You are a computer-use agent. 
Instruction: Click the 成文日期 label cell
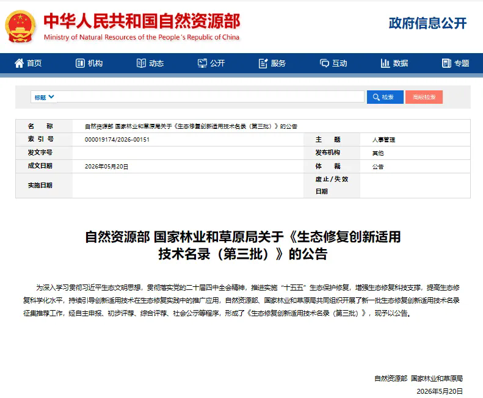coord(44,166)
